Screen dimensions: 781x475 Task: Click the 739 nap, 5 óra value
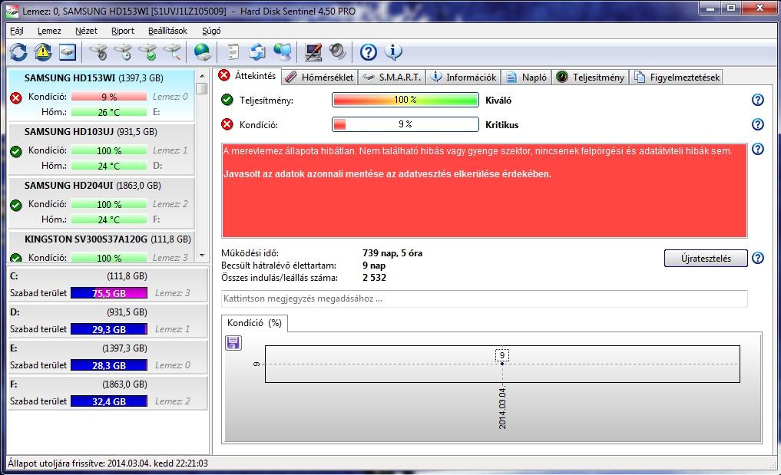[x=392, y=253]
